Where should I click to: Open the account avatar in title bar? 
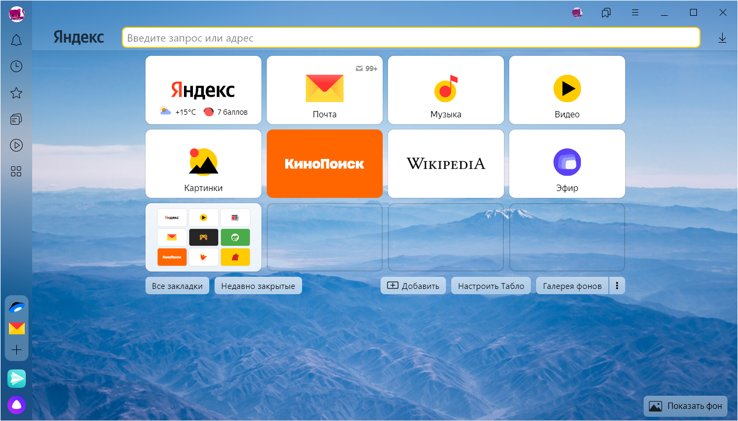click(x=577, y=13)
